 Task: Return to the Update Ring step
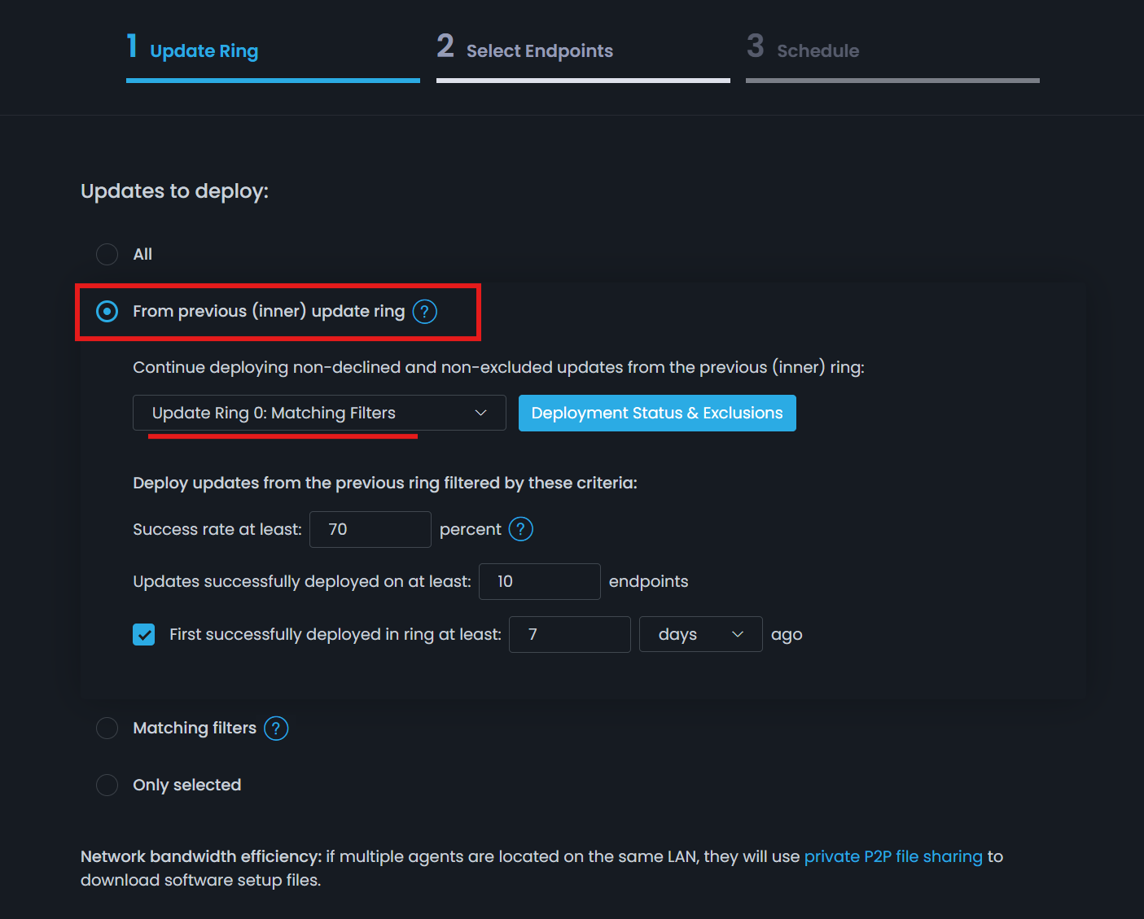204,50
